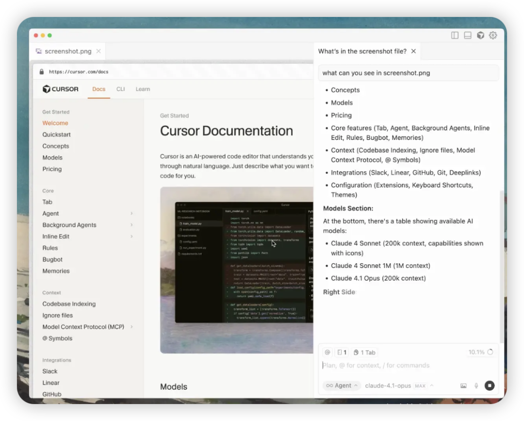This screenshot has width=524, height=421.
Task: Open the Memories sidebar link
Action: [56, 271]
